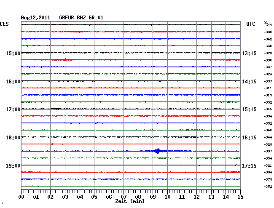Select the 15:00 local time label
Image resolution: width=274 pixels, height=208 pixels.
pos(13,53)
